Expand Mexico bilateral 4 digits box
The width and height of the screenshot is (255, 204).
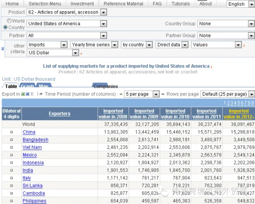pyautogui.click(x=12, y=155)
